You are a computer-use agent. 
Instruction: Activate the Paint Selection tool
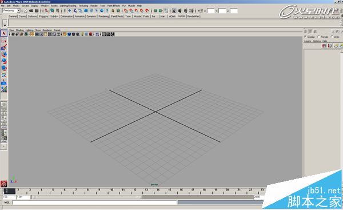tap(4, 47)
